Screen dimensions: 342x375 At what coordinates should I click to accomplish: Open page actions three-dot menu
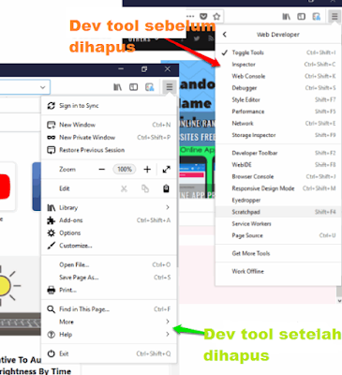(190, 16)
